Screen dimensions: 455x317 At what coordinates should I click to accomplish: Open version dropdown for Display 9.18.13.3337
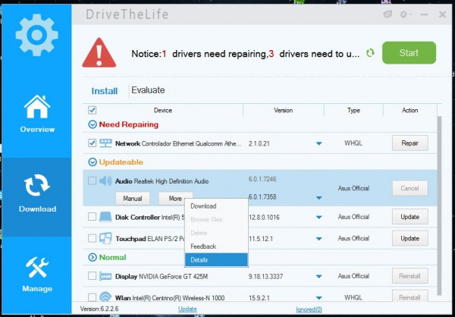pyautogui.click(x=319, y=276)
